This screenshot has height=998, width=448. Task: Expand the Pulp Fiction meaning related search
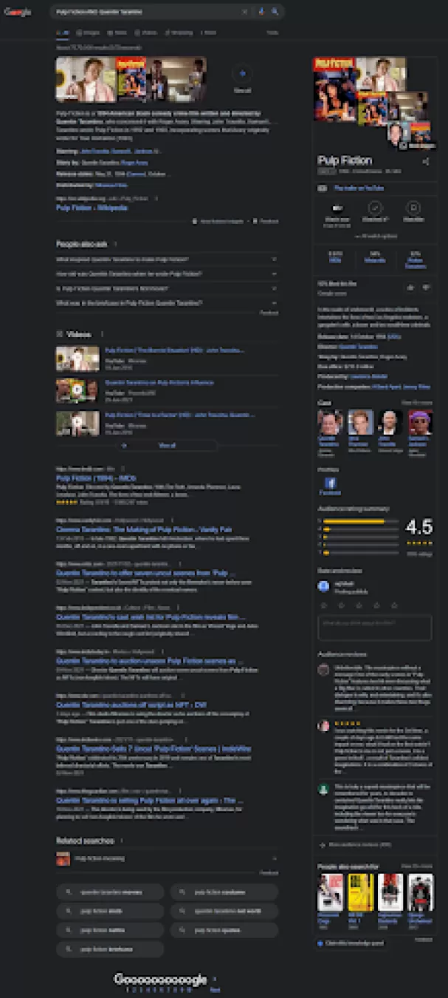point(167,859)
